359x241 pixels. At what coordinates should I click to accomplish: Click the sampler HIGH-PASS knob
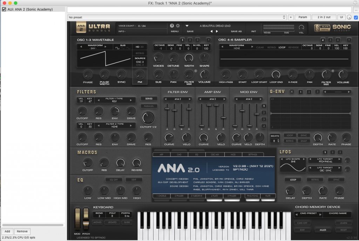coord(226,75)
